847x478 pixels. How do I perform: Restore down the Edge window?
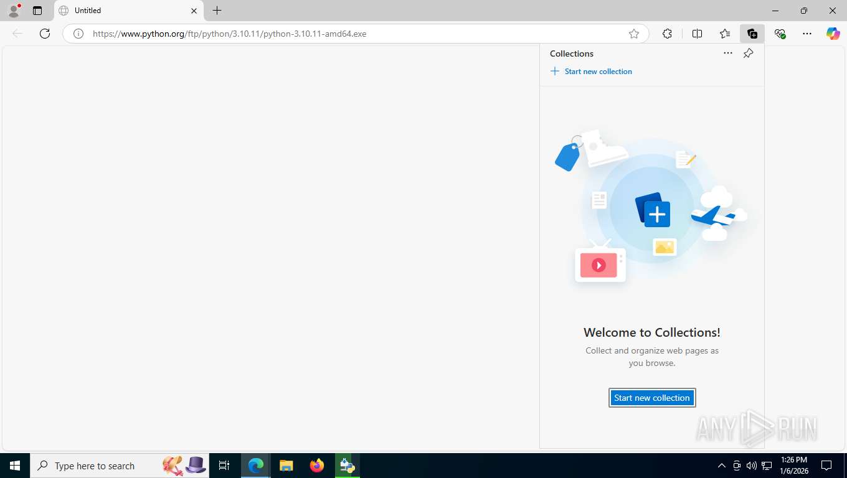coord(804,11)
